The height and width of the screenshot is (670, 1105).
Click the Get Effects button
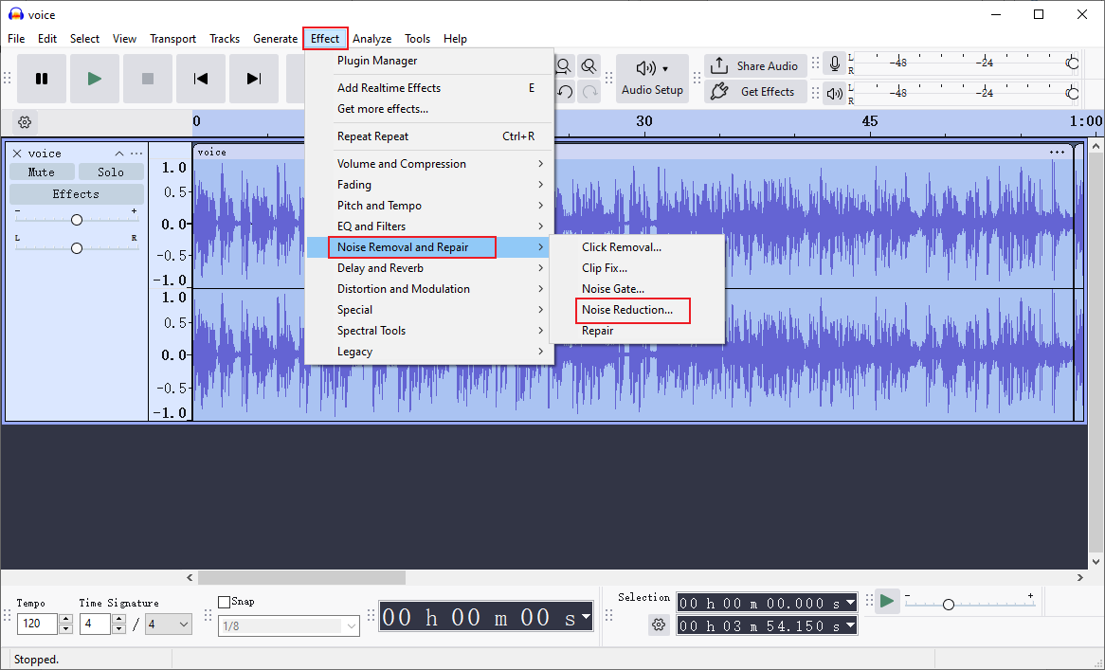tap(755, 91)
